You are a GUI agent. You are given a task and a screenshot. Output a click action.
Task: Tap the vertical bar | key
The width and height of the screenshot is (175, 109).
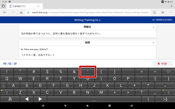click(148, 99)
